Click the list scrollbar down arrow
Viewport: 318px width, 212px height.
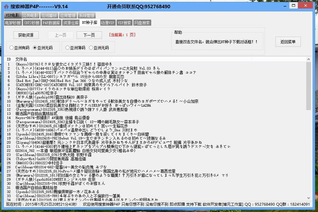(309, 198)
